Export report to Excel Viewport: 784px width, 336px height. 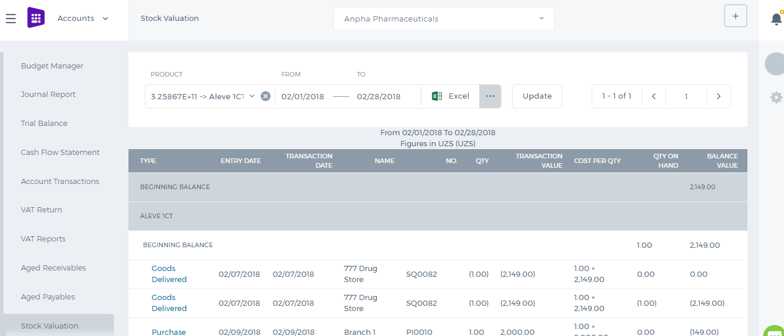click(450, 96)
